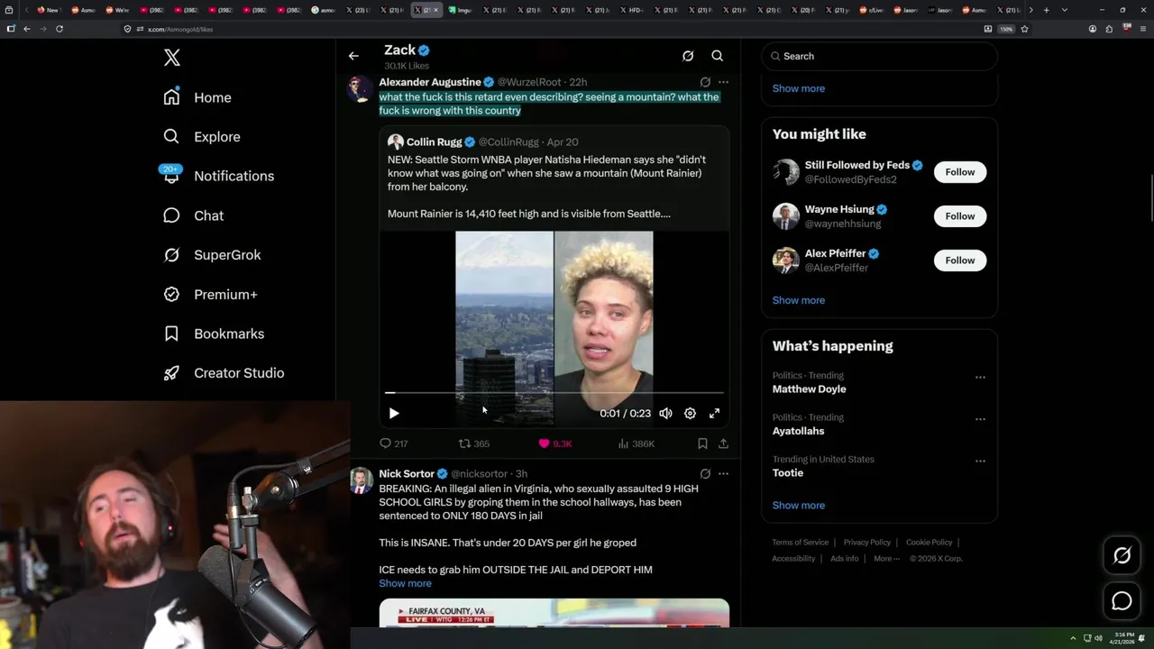Click browser back button
Viewport: 1154px width, 649px height.
27,29
